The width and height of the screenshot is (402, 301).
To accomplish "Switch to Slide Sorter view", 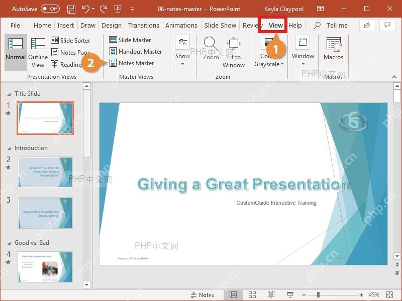I will [70, 40].
